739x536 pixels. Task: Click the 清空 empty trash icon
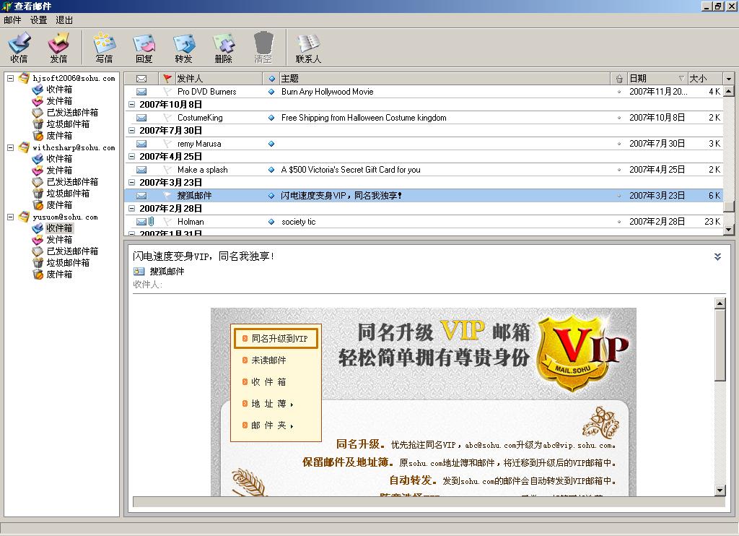(263, 47)
